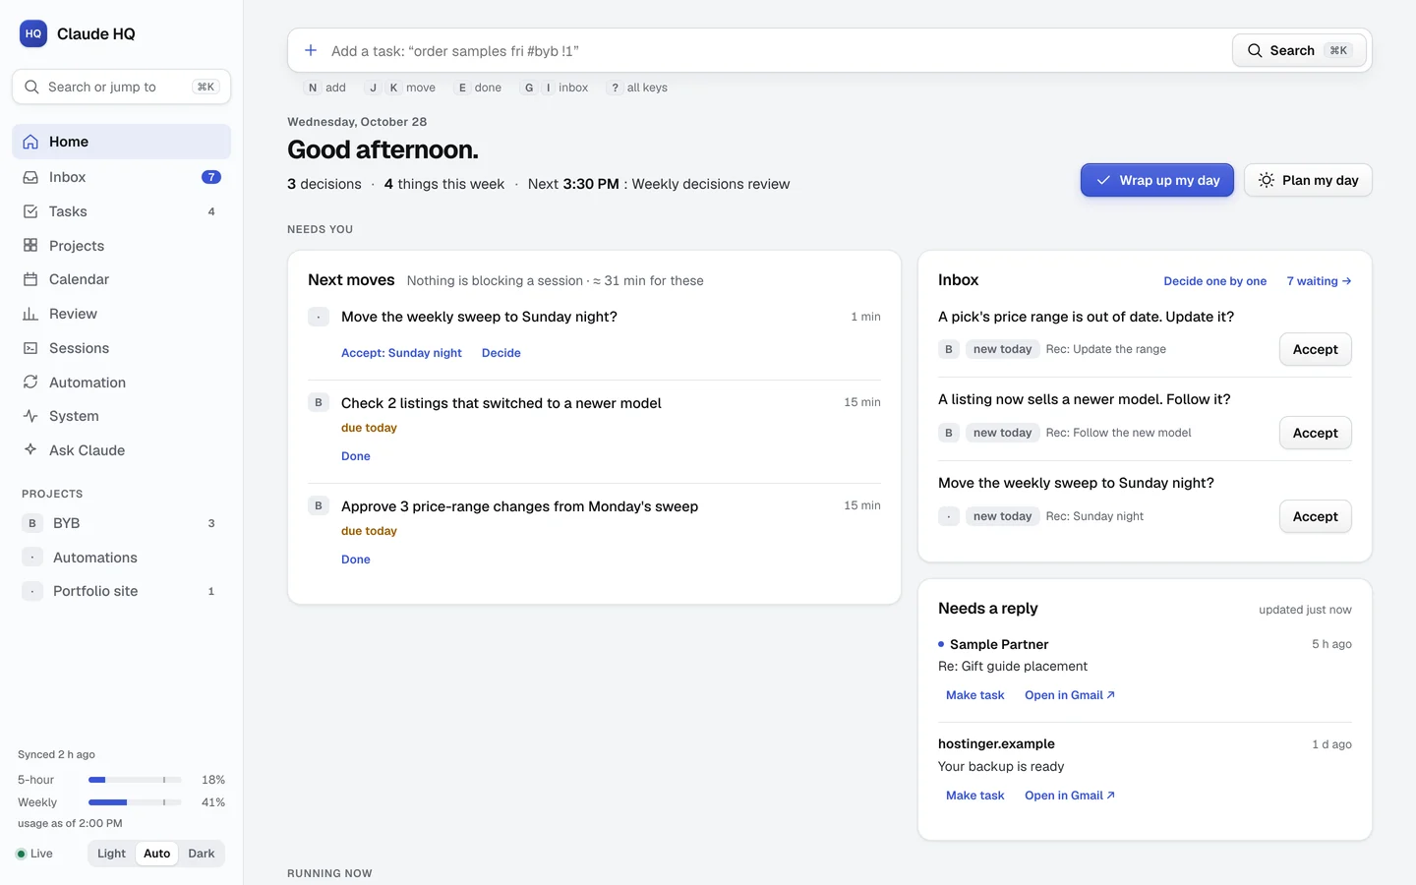Click the Wrap up my day button
The height and width of the screenshot is (885, 1416).
tap(1157, 180)
